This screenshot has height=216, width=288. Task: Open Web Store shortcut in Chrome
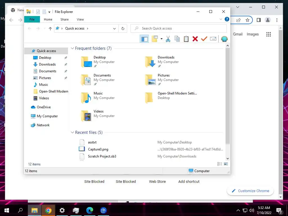157,181
